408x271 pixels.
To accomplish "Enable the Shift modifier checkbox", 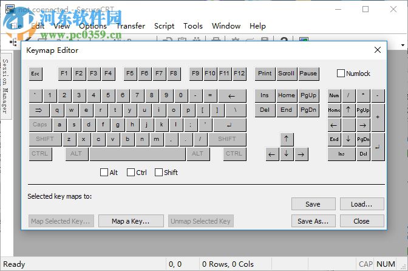I will click(158, 173).
